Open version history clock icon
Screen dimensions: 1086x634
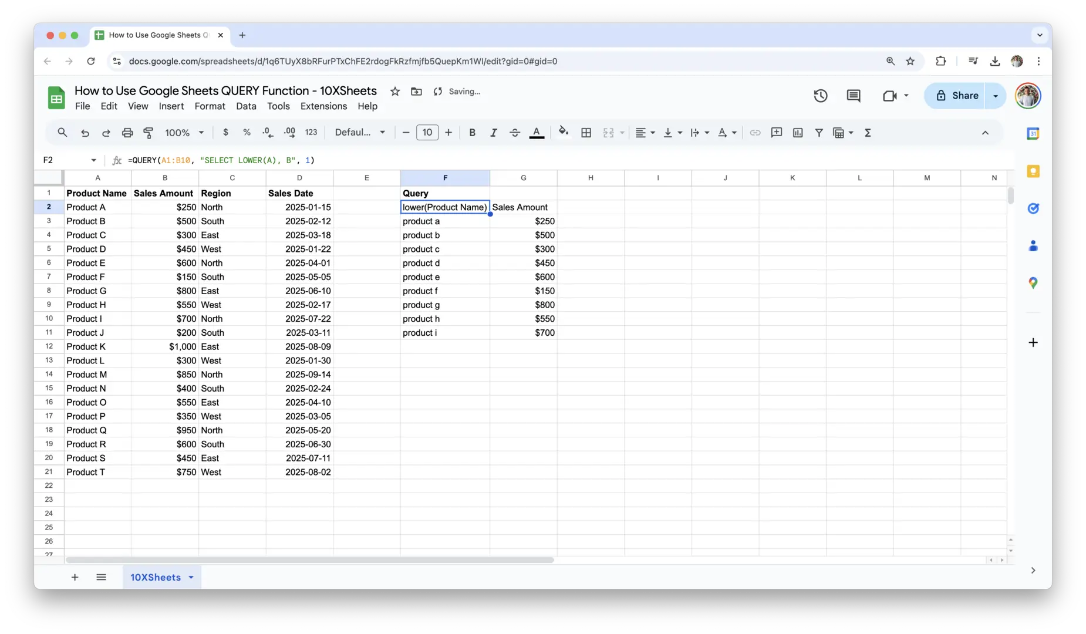pyautogui.click(x=820, y=96)
